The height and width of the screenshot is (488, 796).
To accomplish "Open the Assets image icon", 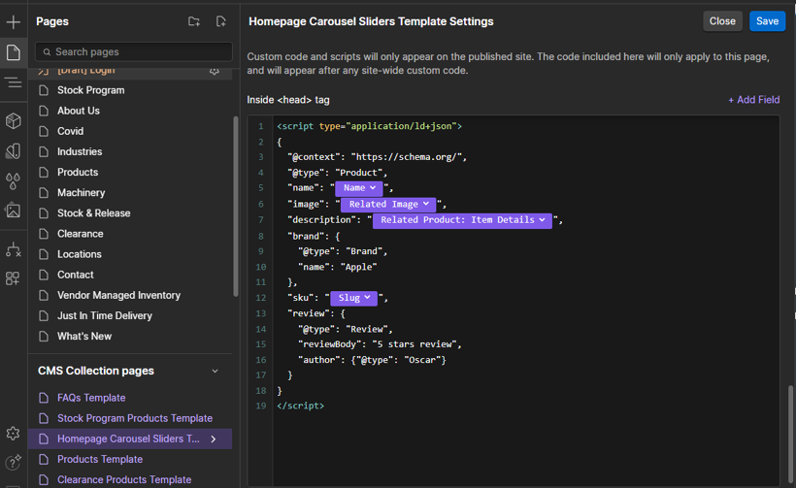I will pyautogui.click(x=14, y=210).
